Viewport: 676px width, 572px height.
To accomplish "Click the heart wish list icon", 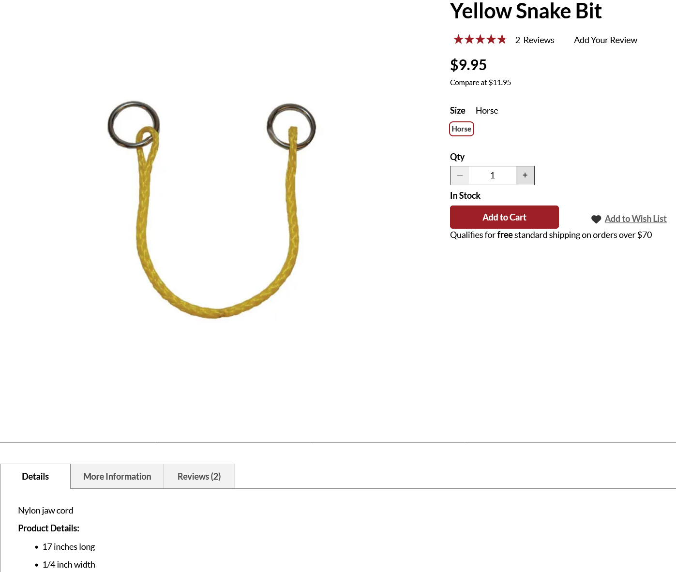I will pyautogui.click(x=596, y=219).
